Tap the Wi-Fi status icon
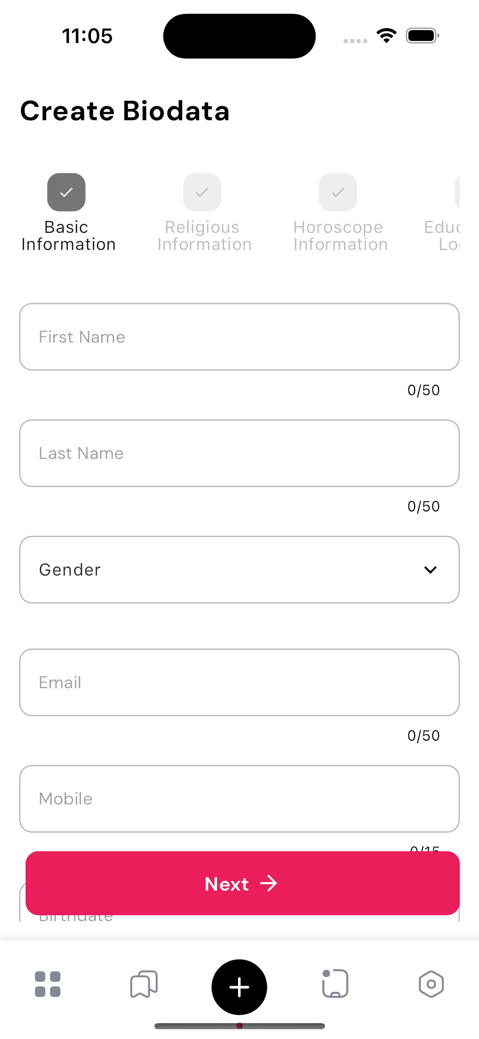The width and height of the screenshot is (479, 1039). [386, 36]
